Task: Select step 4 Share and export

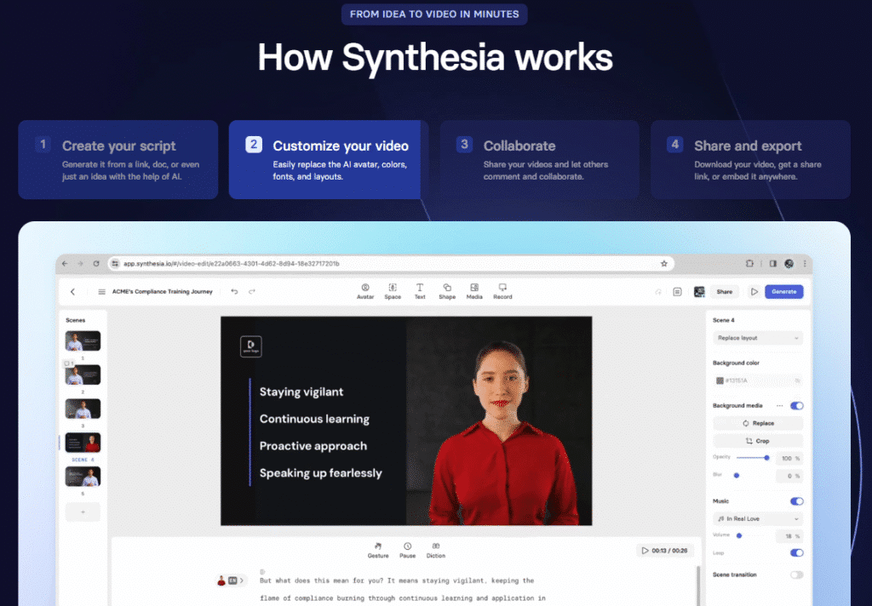Action: click(x=750, y=159)
